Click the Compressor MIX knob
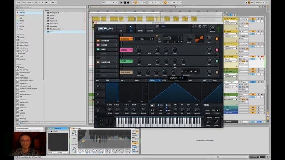Viewport: 285px width, 160px height. click(x=209, y=71)
